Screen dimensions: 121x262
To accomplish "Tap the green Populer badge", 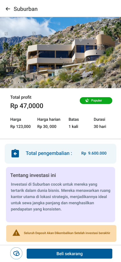I will pyautogui.click(x=96, y=101).
